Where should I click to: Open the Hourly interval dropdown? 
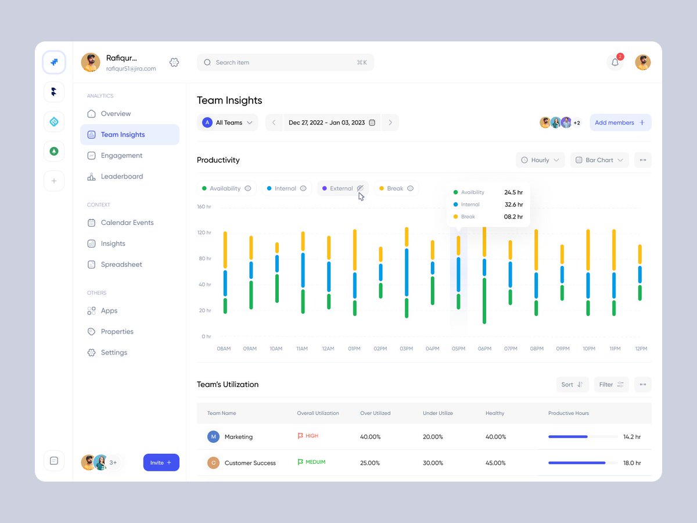point(540,160)
